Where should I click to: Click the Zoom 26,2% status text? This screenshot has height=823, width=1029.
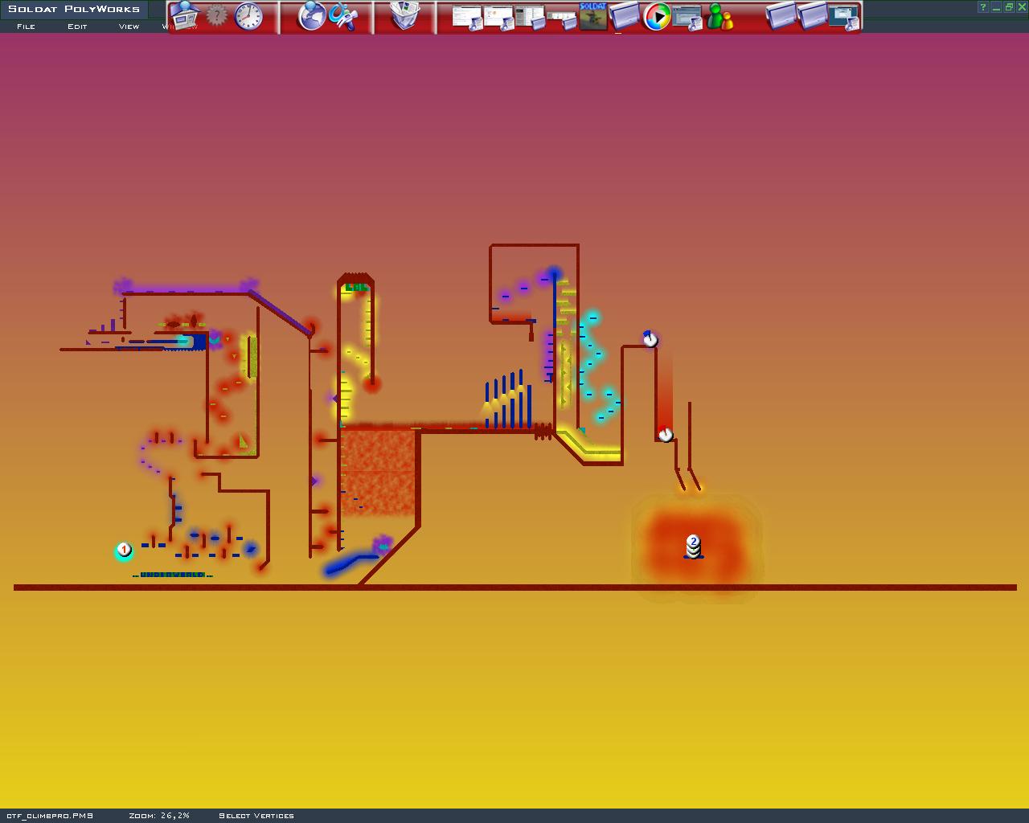point(159,816)
